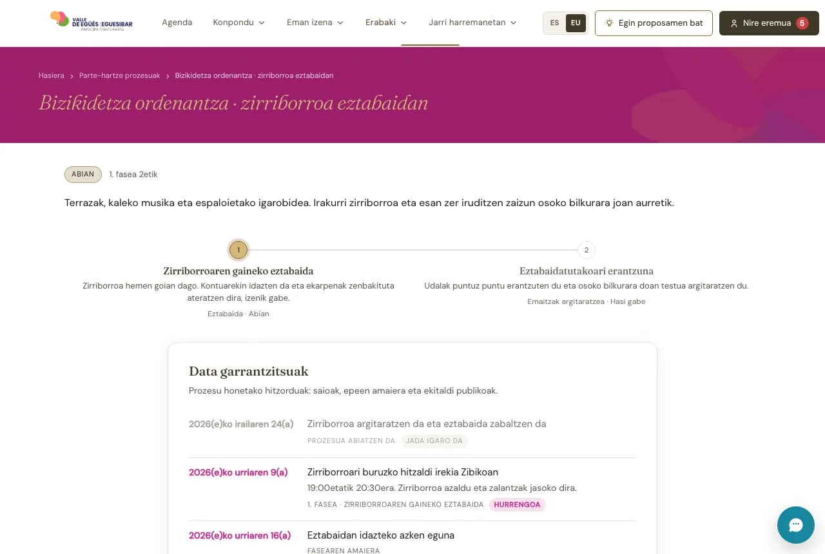Switch language to EU

click(x=576, y=23)
